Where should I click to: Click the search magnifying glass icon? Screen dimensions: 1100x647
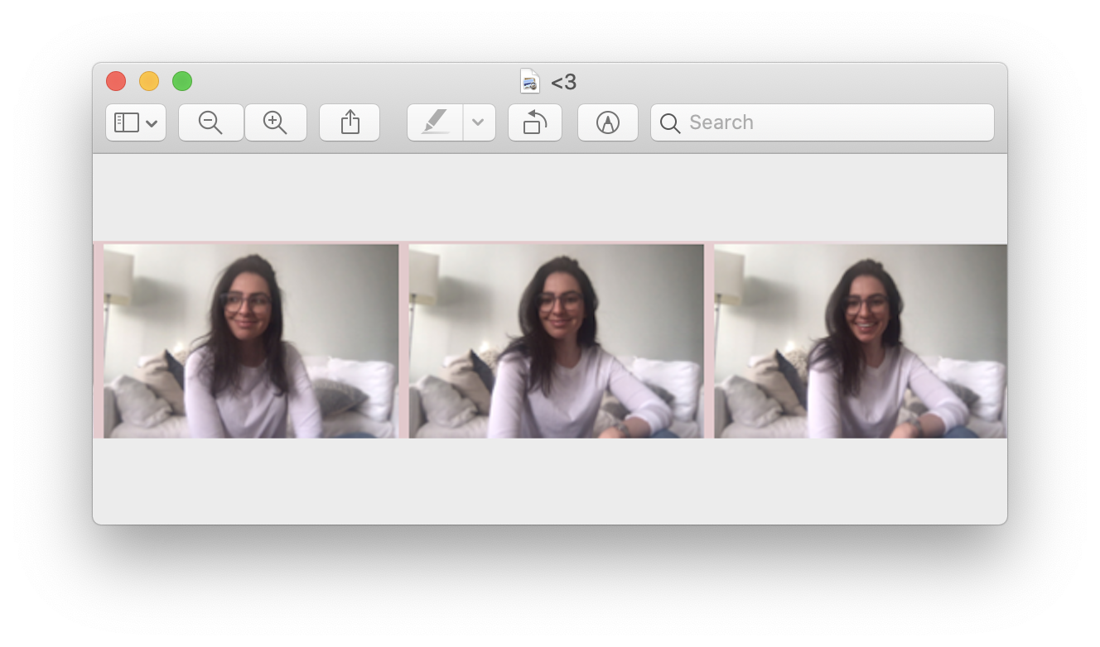(670, 123)
